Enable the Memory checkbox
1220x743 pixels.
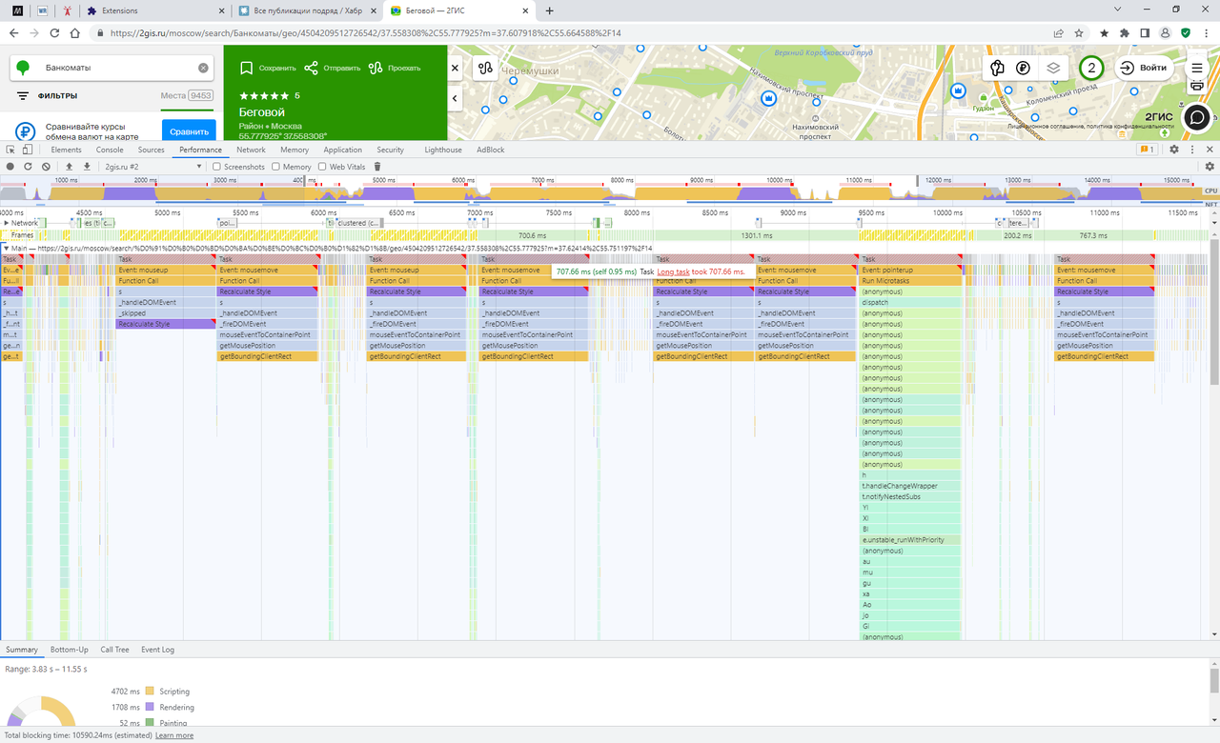275,167
